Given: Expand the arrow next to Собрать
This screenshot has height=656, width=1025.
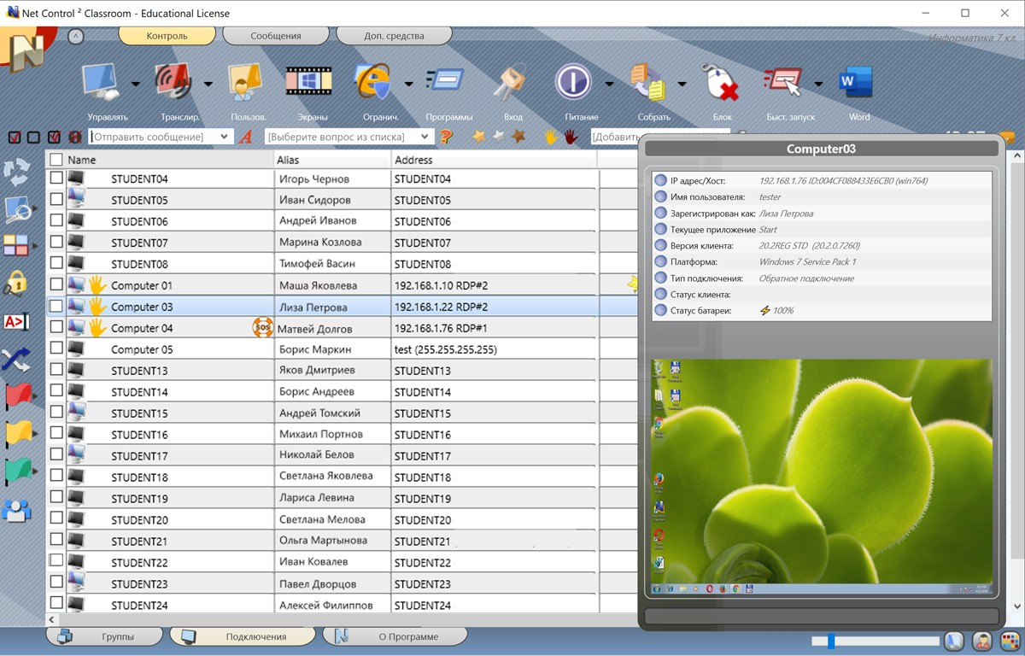Looking at the screenshot, I should point(682,84).
